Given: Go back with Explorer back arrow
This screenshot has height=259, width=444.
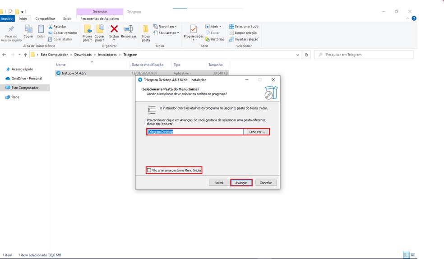Looking at the screenshot, I should 4,55.
